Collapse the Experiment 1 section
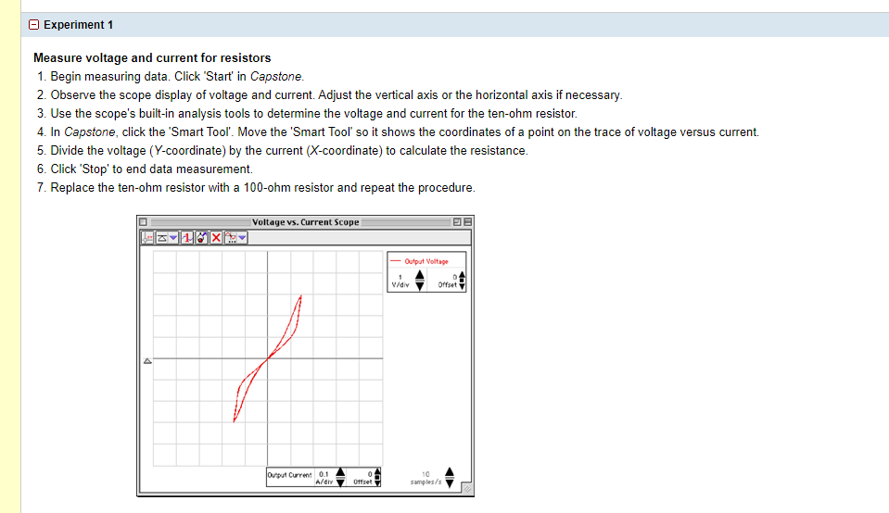 pos(33,25)
